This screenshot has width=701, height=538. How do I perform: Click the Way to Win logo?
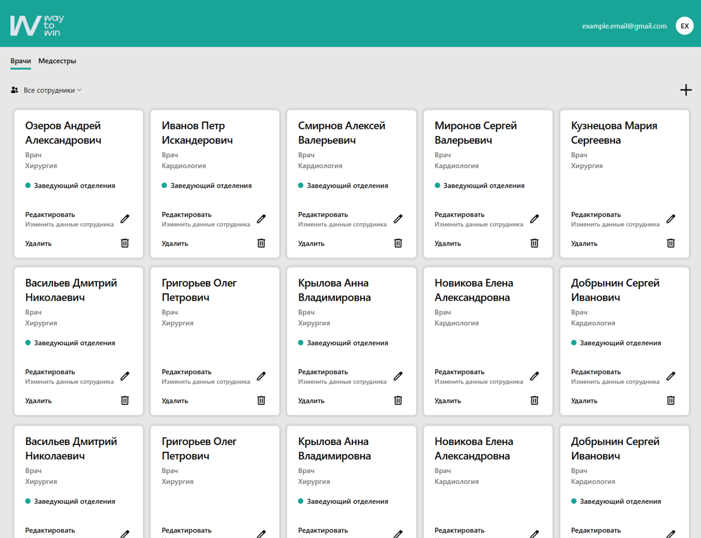pyautogui.click(x=37, y=25)
